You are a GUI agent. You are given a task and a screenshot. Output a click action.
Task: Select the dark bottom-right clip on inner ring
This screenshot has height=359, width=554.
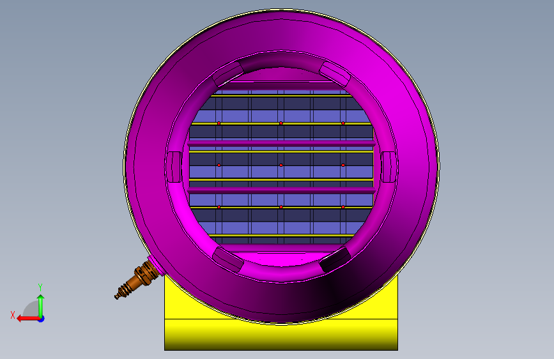(x=335, y=259)
